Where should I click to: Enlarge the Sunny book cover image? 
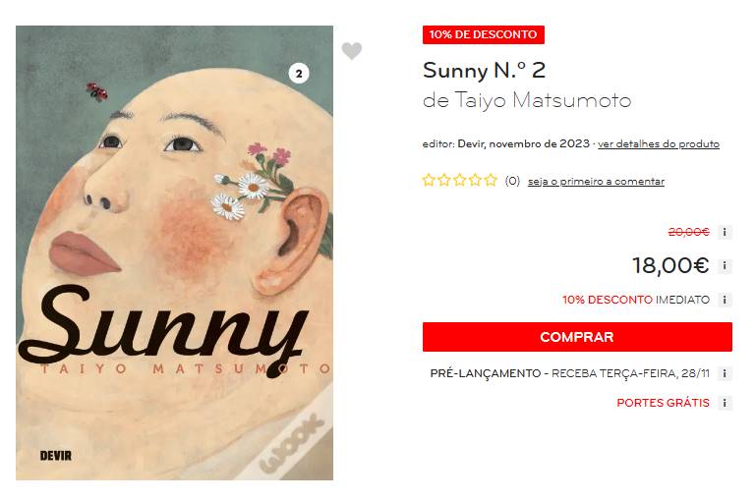pyautogui.click(x=174, y=252)
